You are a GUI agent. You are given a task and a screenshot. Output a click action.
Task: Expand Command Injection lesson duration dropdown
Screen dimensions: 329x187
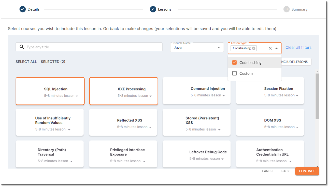coord(224,96)
